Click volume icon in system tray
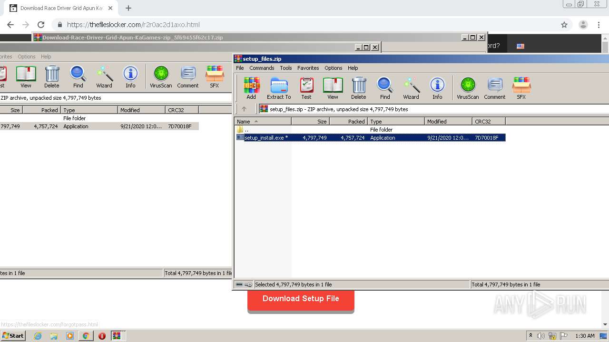This screenshot has width=609, height=342. [540, 336]
